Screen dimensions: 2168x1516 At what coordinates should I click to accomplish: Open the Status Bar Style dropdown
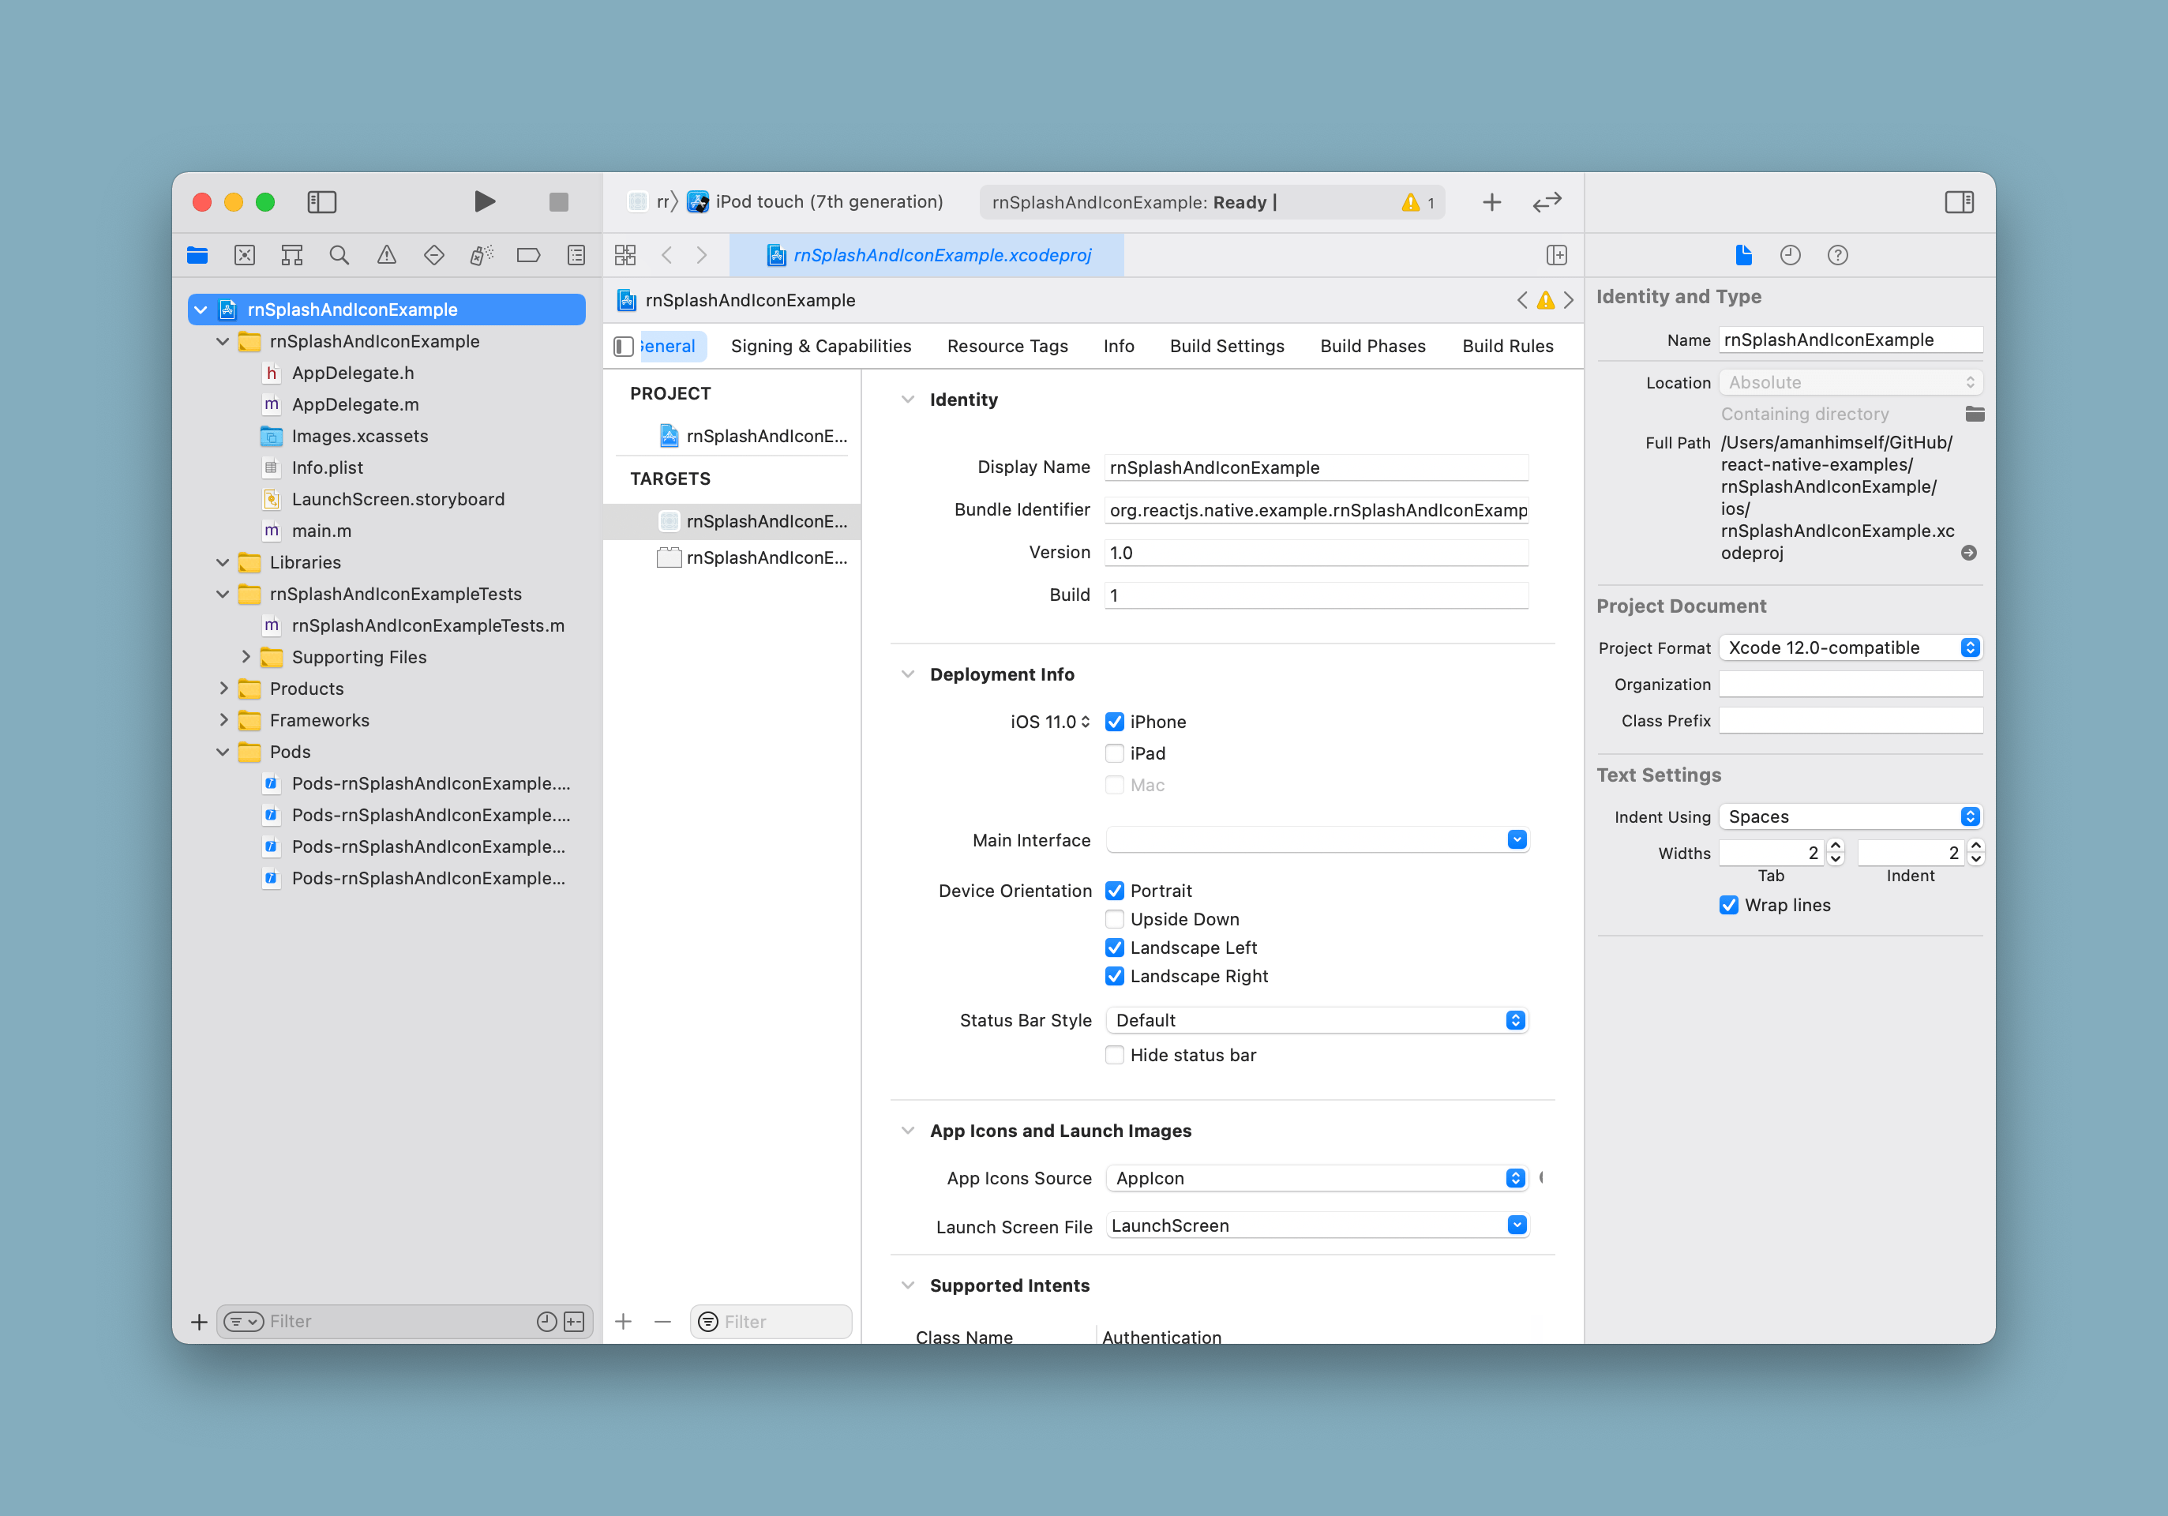pos(1316,1020)
